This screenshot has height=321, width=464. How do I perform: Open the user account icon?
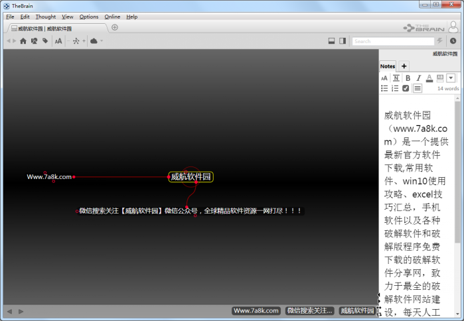pyautogui.click(x=453, y=27)
